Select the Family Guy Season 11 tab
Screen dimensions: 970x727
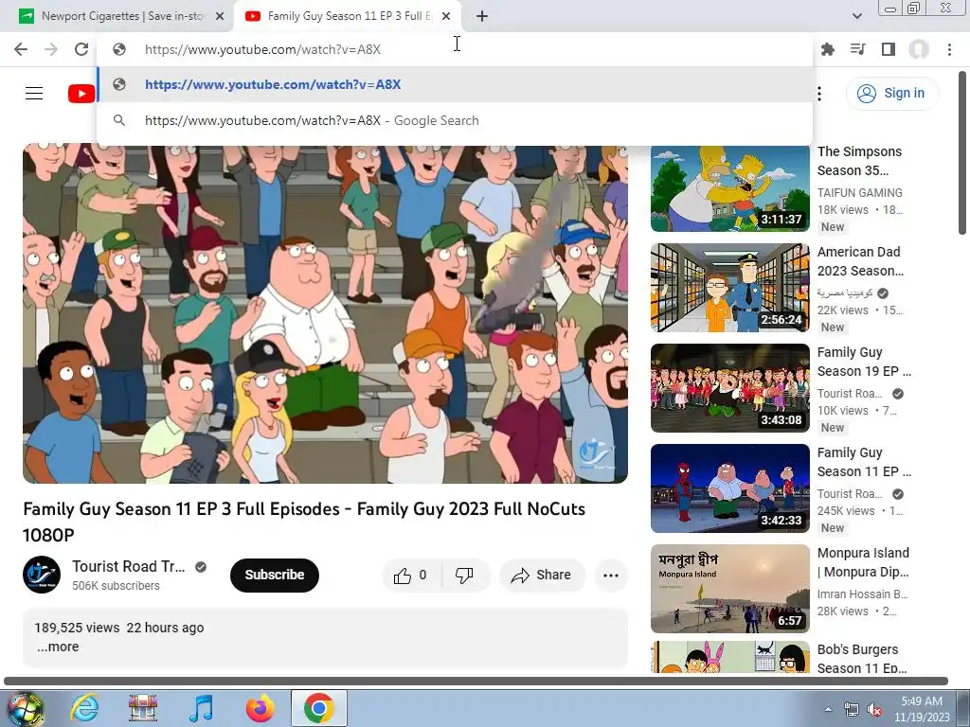(x=347, y=16)
